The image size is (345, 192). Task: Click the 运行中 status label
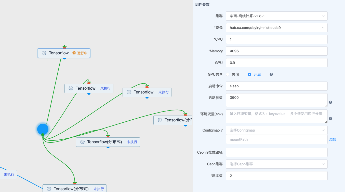(82, 53)
